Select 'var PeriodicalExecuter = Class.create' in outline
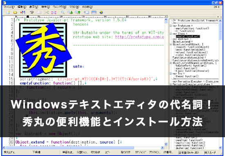Image resolution: width=225 pixels, height=156 pixels. (x=196, y=82)
